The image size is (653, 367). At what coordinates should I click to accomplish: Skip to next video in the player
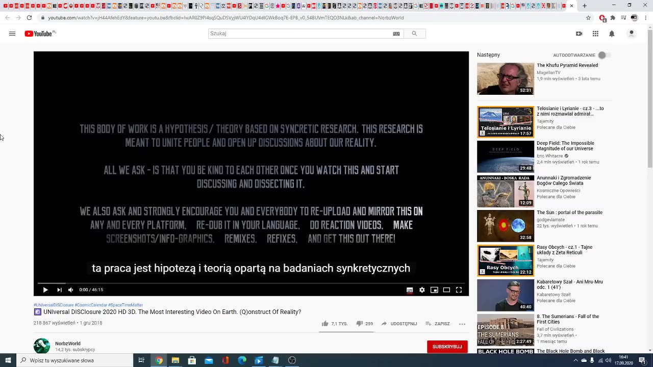[x=59, y=290]
